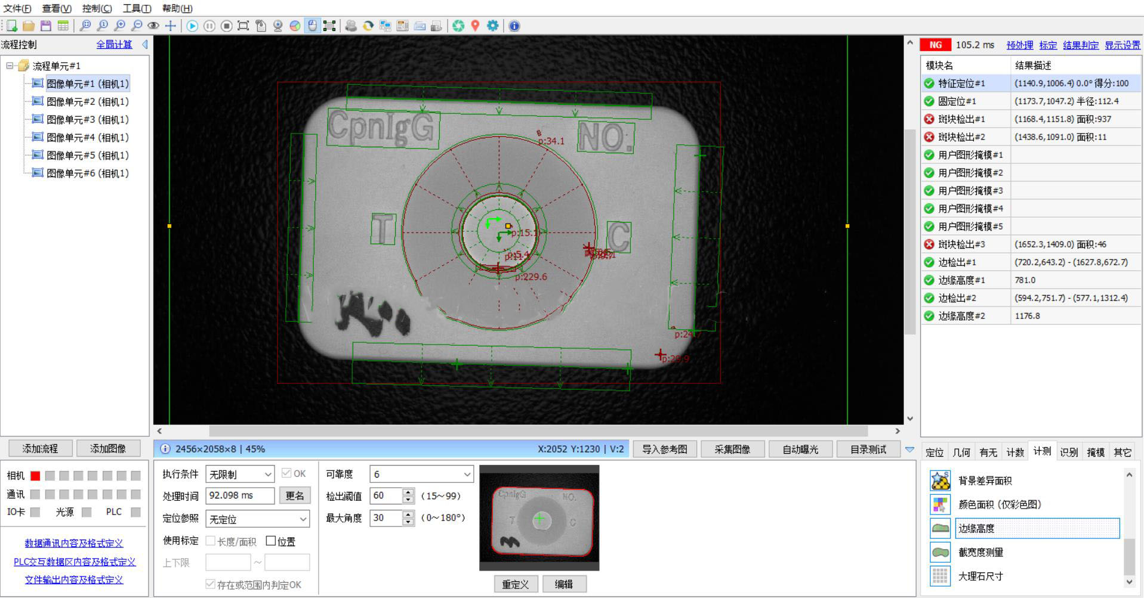Viewport: 1144px width, 598px height.
Task: Collapse the 流程单元#1 tree node
Action: (x=10, y=66)
